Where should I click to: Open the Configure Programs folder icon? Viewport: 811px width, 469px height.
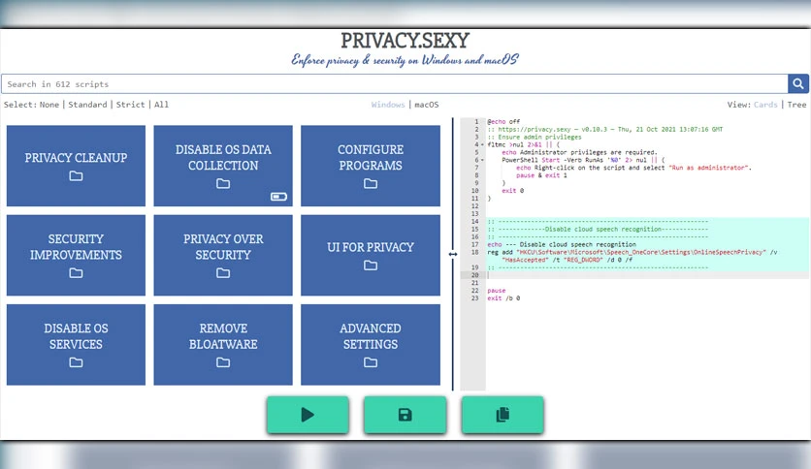(371, 184)
